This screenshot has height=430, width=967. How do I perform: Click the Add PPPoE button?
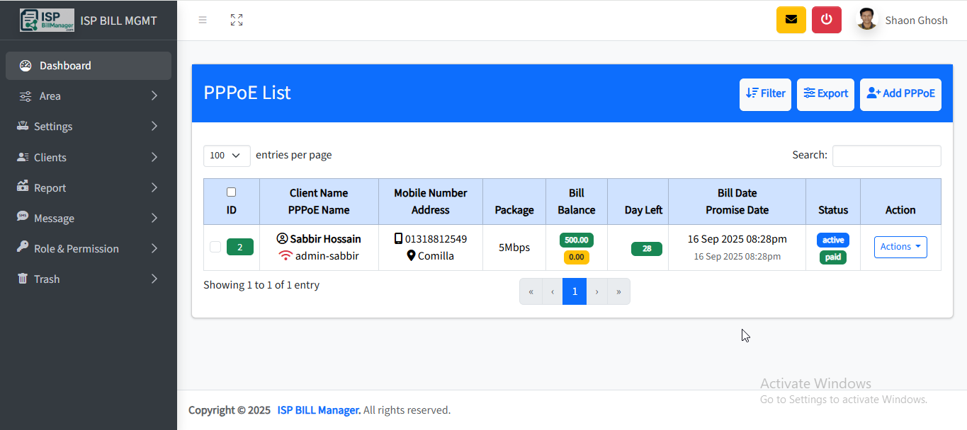click(900, 94)
